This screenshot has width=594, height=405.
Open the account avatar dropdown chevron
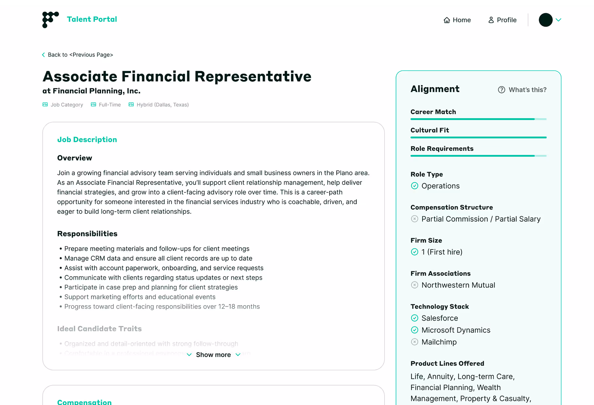(559, 20)
